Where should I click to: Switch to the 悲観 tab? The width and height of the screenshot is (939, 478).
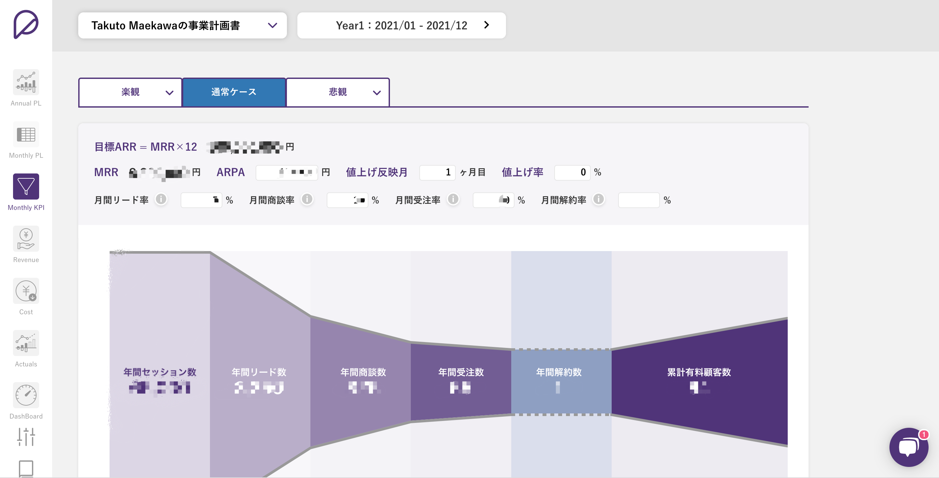coord(337,92)
